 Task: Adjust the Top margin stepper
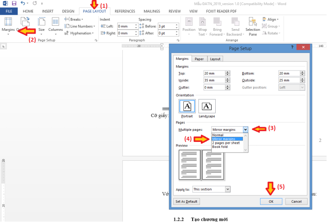tap(228, 73)
